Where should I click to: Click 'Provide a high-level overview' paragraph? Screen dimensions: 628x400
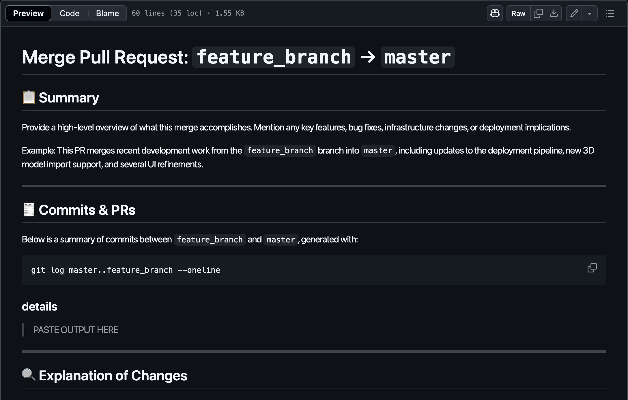pyautogui.click(x=296, y=127)
